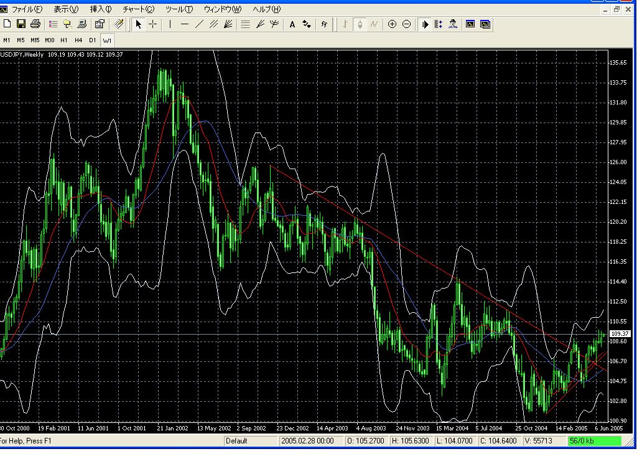The image size is (637, 459).
Task: Click the floppy disk Save icon
Action: click(x=21, y=24)
